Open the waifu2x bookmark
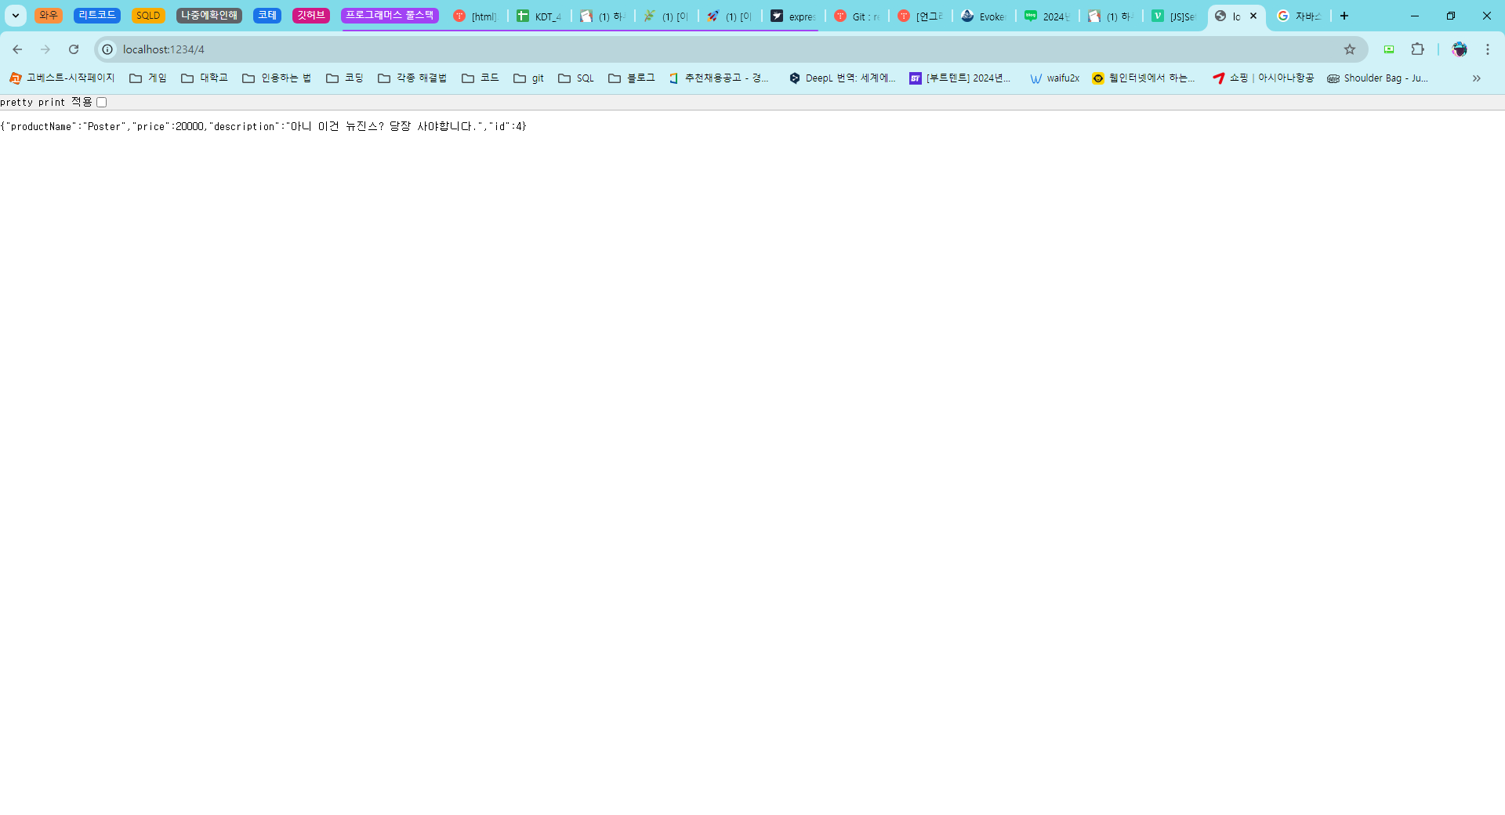The width and height of the screenshot is (1505, 815). click(1055, 78)
